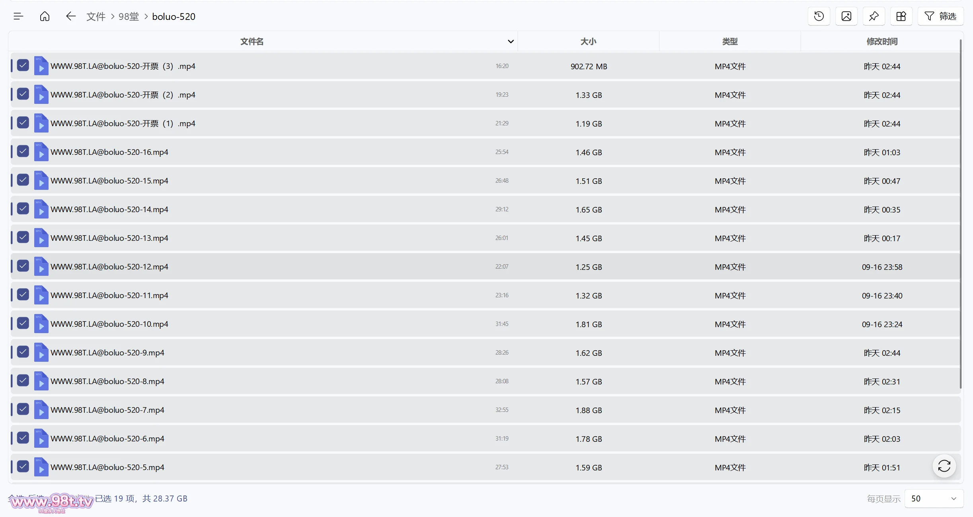Open the history clock icon

point(819,16)
